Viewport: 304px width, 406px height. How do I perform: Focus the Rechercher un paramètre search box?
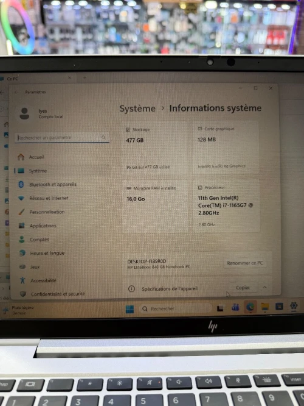[62, 138]
